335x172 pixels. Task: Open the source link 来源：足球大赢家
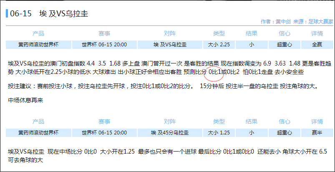tap(313, 22)
